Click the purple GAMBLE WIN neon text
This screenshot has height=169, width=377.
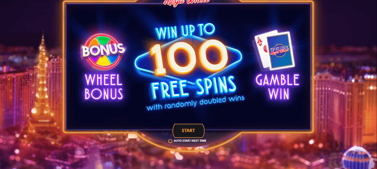click(x=277, y=87)
